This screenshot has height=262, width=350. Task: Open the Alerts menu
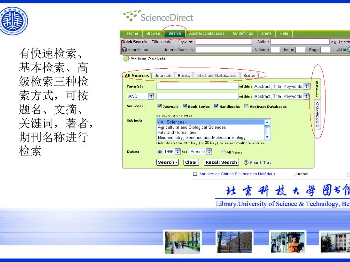[x=266, y=33]
